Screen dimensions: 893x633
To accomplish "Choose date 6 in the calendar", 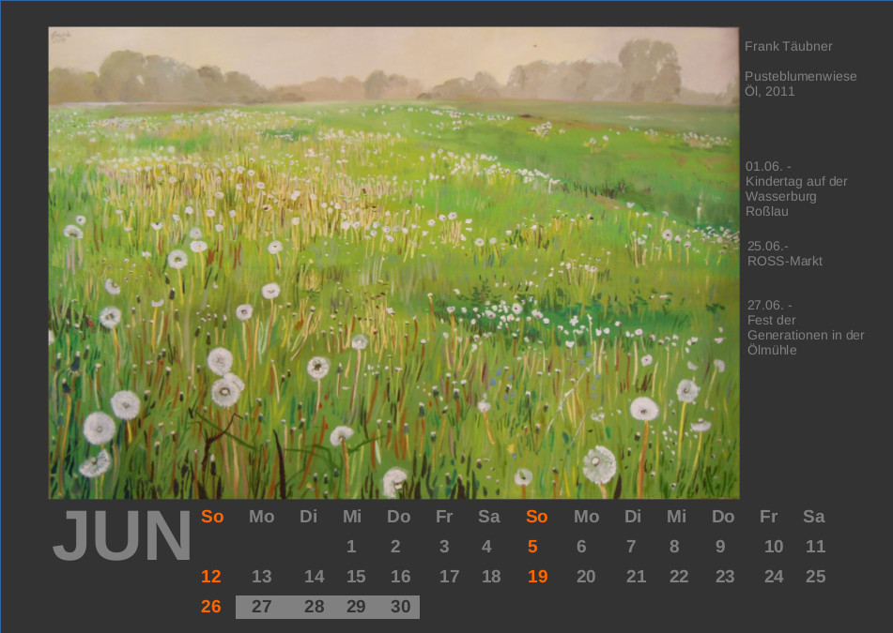I will (x=581, y=547).
